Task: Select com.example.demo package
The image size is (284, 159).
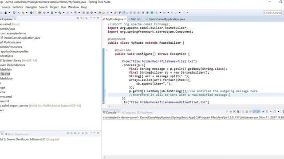Action: coord(13,33)
